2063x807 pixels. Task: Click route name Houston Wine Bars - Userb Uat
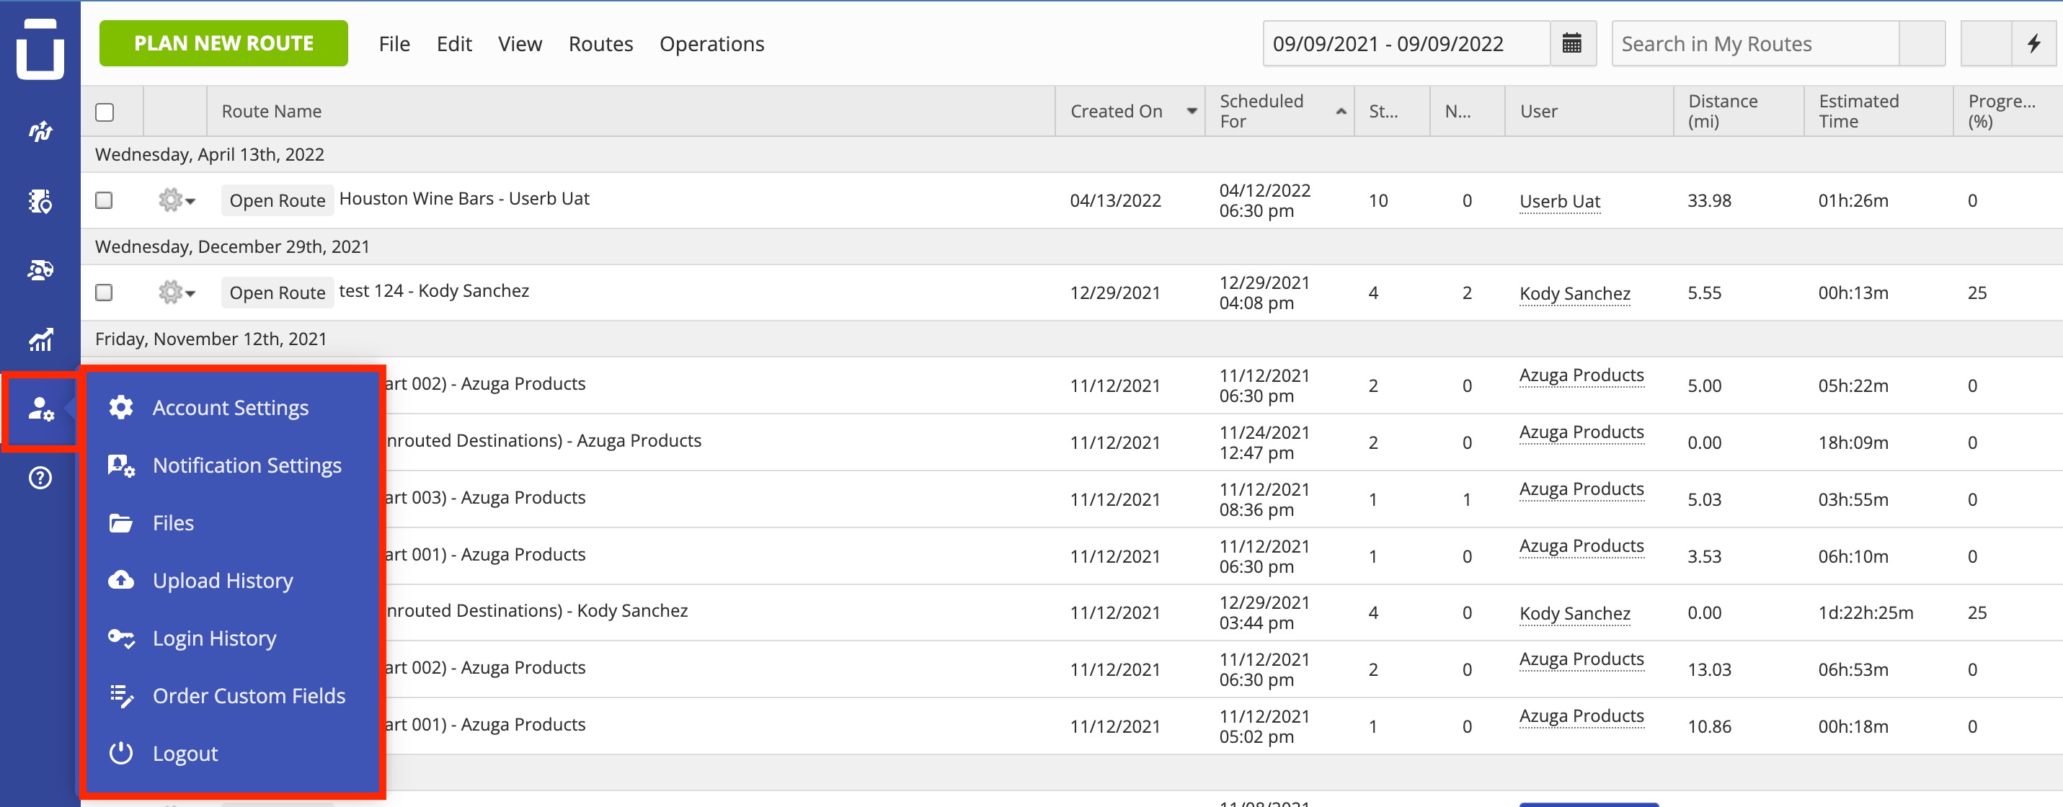click(464, 199)
